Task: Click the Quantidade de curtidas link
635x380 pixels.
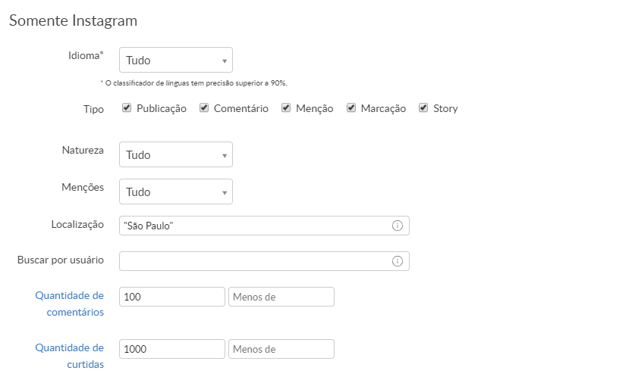Action: [70, 356]
